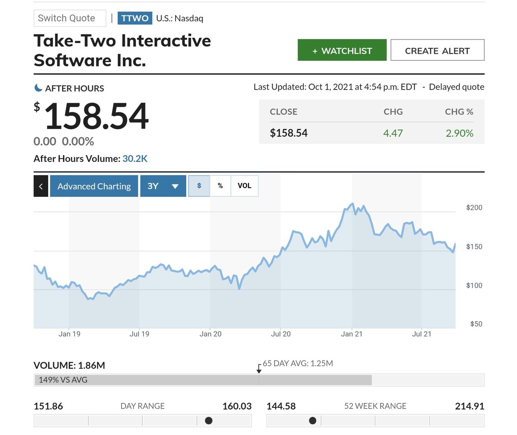Click the After Hours moon icon
Screen dimensions: 517x435
tap(38, 88)
